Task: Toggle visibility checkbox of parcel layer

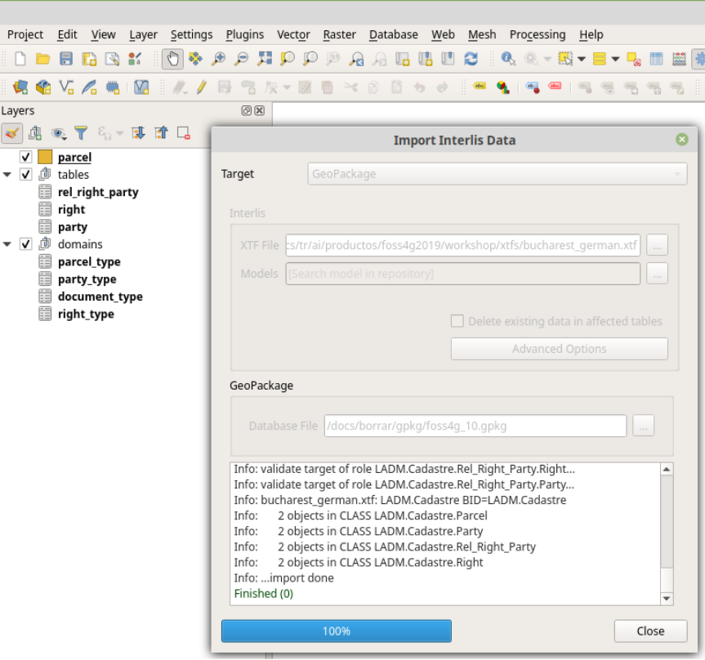Action: coord(25,157)
